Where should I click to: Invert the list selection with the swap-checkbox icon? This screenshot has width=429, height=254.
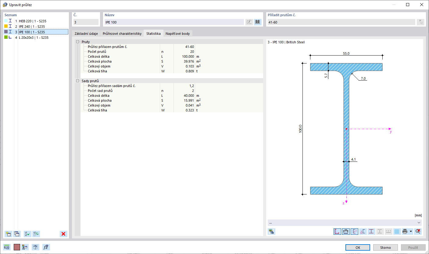pyautogui.click(x=36, y=234)
